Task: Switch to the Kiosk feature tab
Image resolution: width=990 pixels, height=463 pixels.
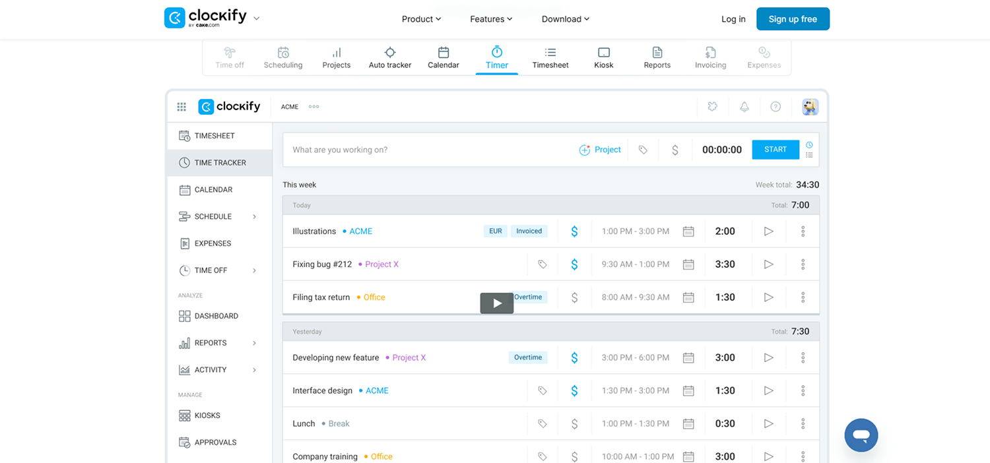Action: point(604,58)
